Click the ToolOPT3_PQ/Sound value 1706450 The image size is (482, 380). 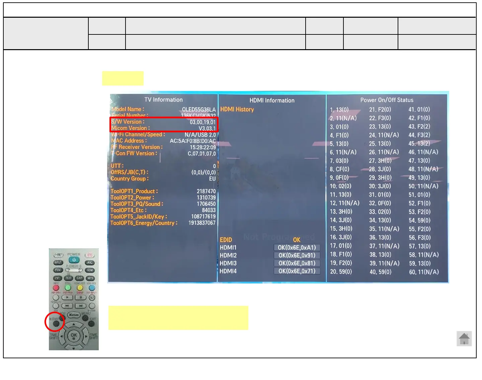click(x=206, y=204)
